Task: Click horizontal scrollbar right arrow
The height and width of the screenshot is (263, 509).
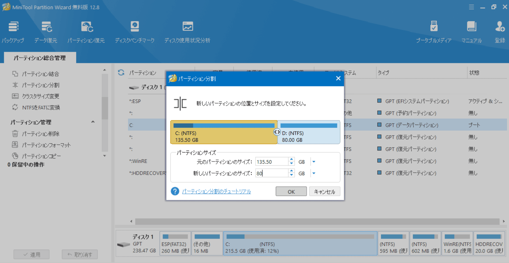Action: point(504,221)
